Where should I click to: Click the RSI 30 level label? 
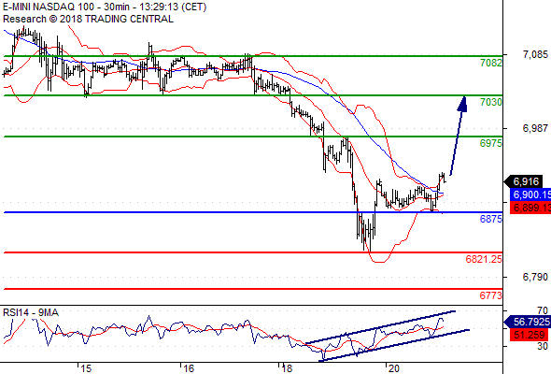coord(543,346)
